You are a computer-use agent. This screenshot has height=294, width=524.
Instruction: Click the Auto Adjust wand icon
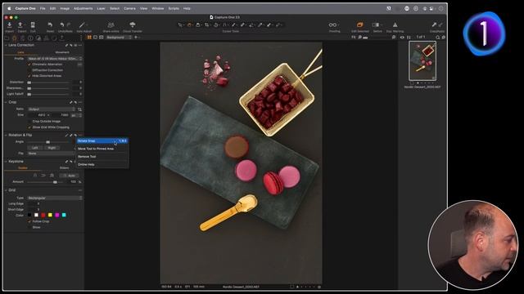[82, 25]
